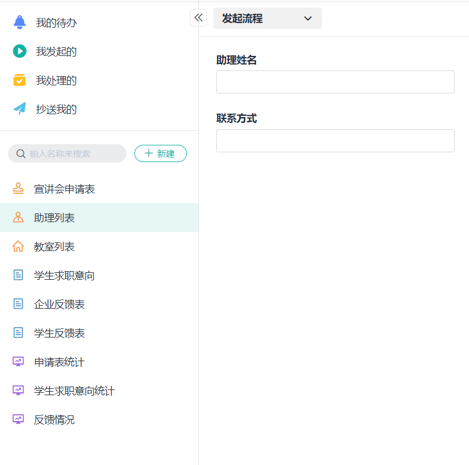
Task: Click the person icon beside 助理列表
Action: [18, 217]
